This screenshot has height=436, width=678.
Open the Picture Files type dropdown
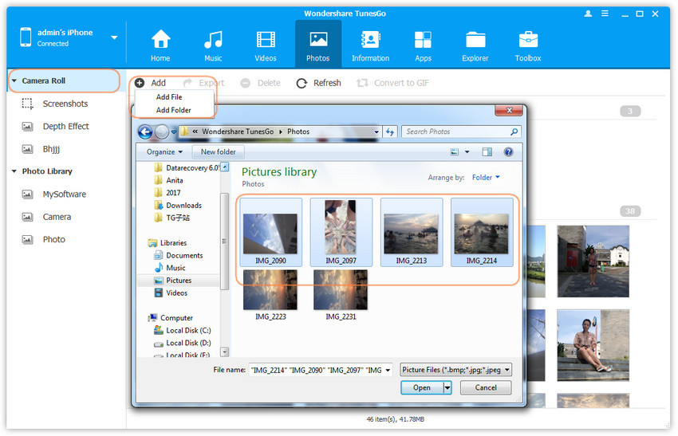pyautogui.click(x=455, y=370)
